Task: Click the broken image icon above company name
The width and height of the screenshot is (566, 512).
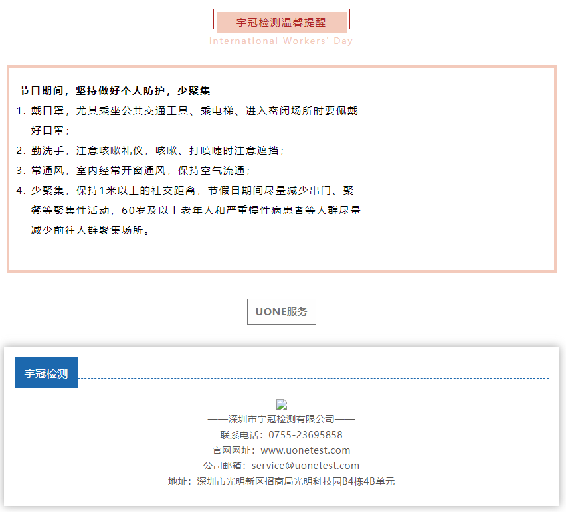Action: (282, 404)
